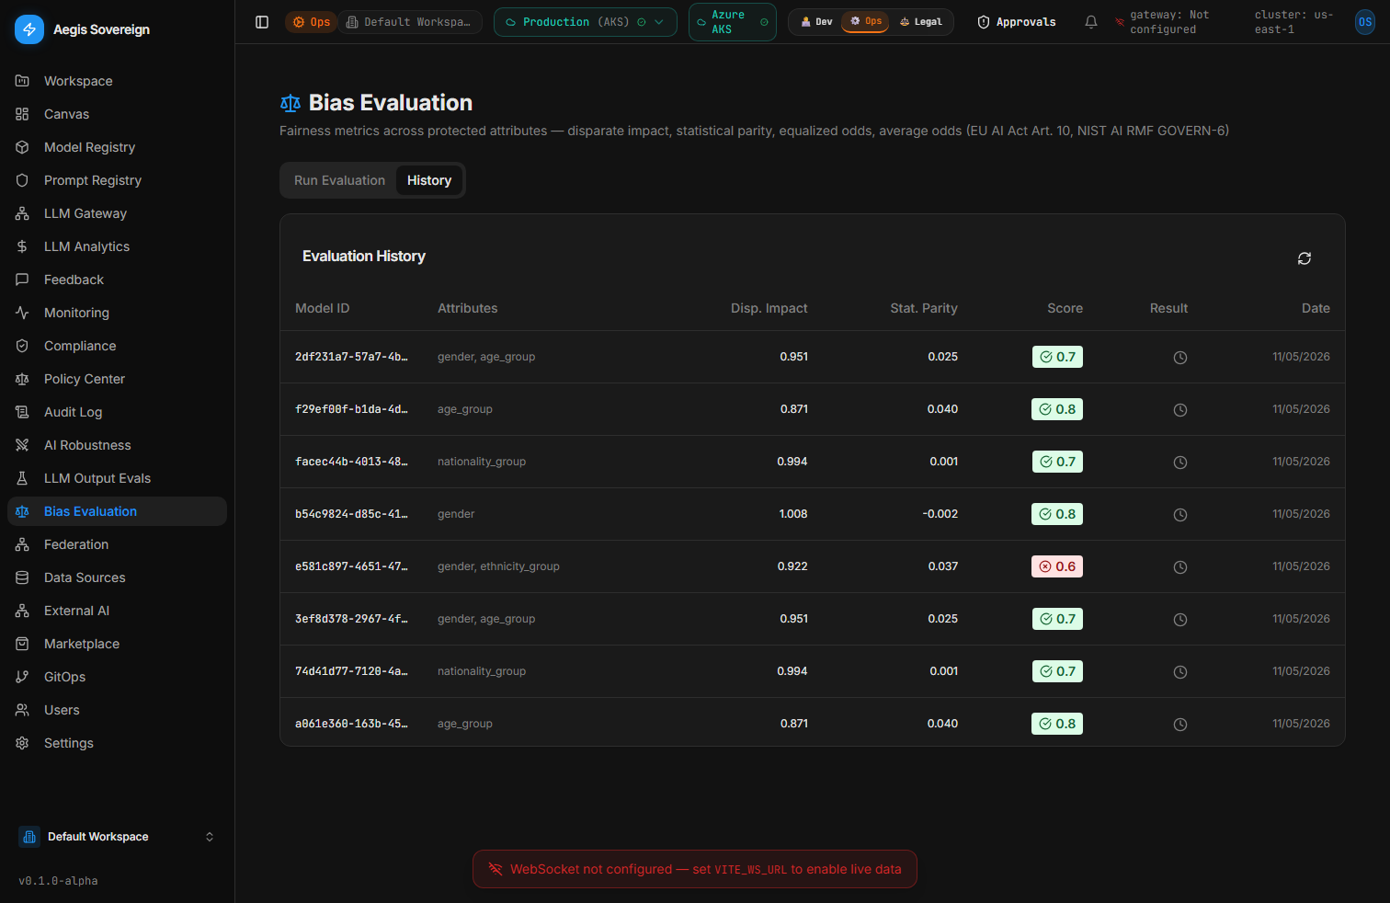The width and height of the screenshot is (1390, 903).
Task: Click the Stat. Parity column header
Action: 924,308
